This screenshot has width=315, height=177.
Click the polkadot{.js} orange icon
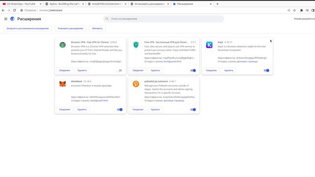click(136, 84)
